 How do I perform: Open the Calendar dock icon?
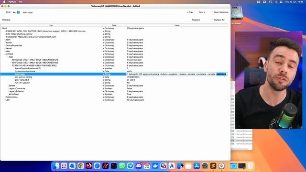(147, 166)
